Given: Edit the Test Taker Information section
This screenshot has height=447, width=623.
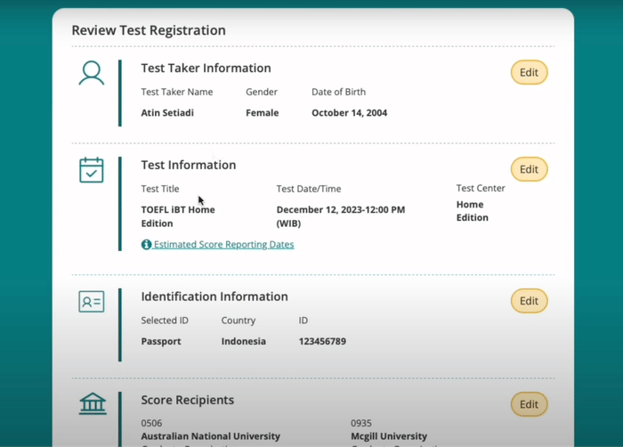Looking at the screenshot, I should tap(529, 72).
